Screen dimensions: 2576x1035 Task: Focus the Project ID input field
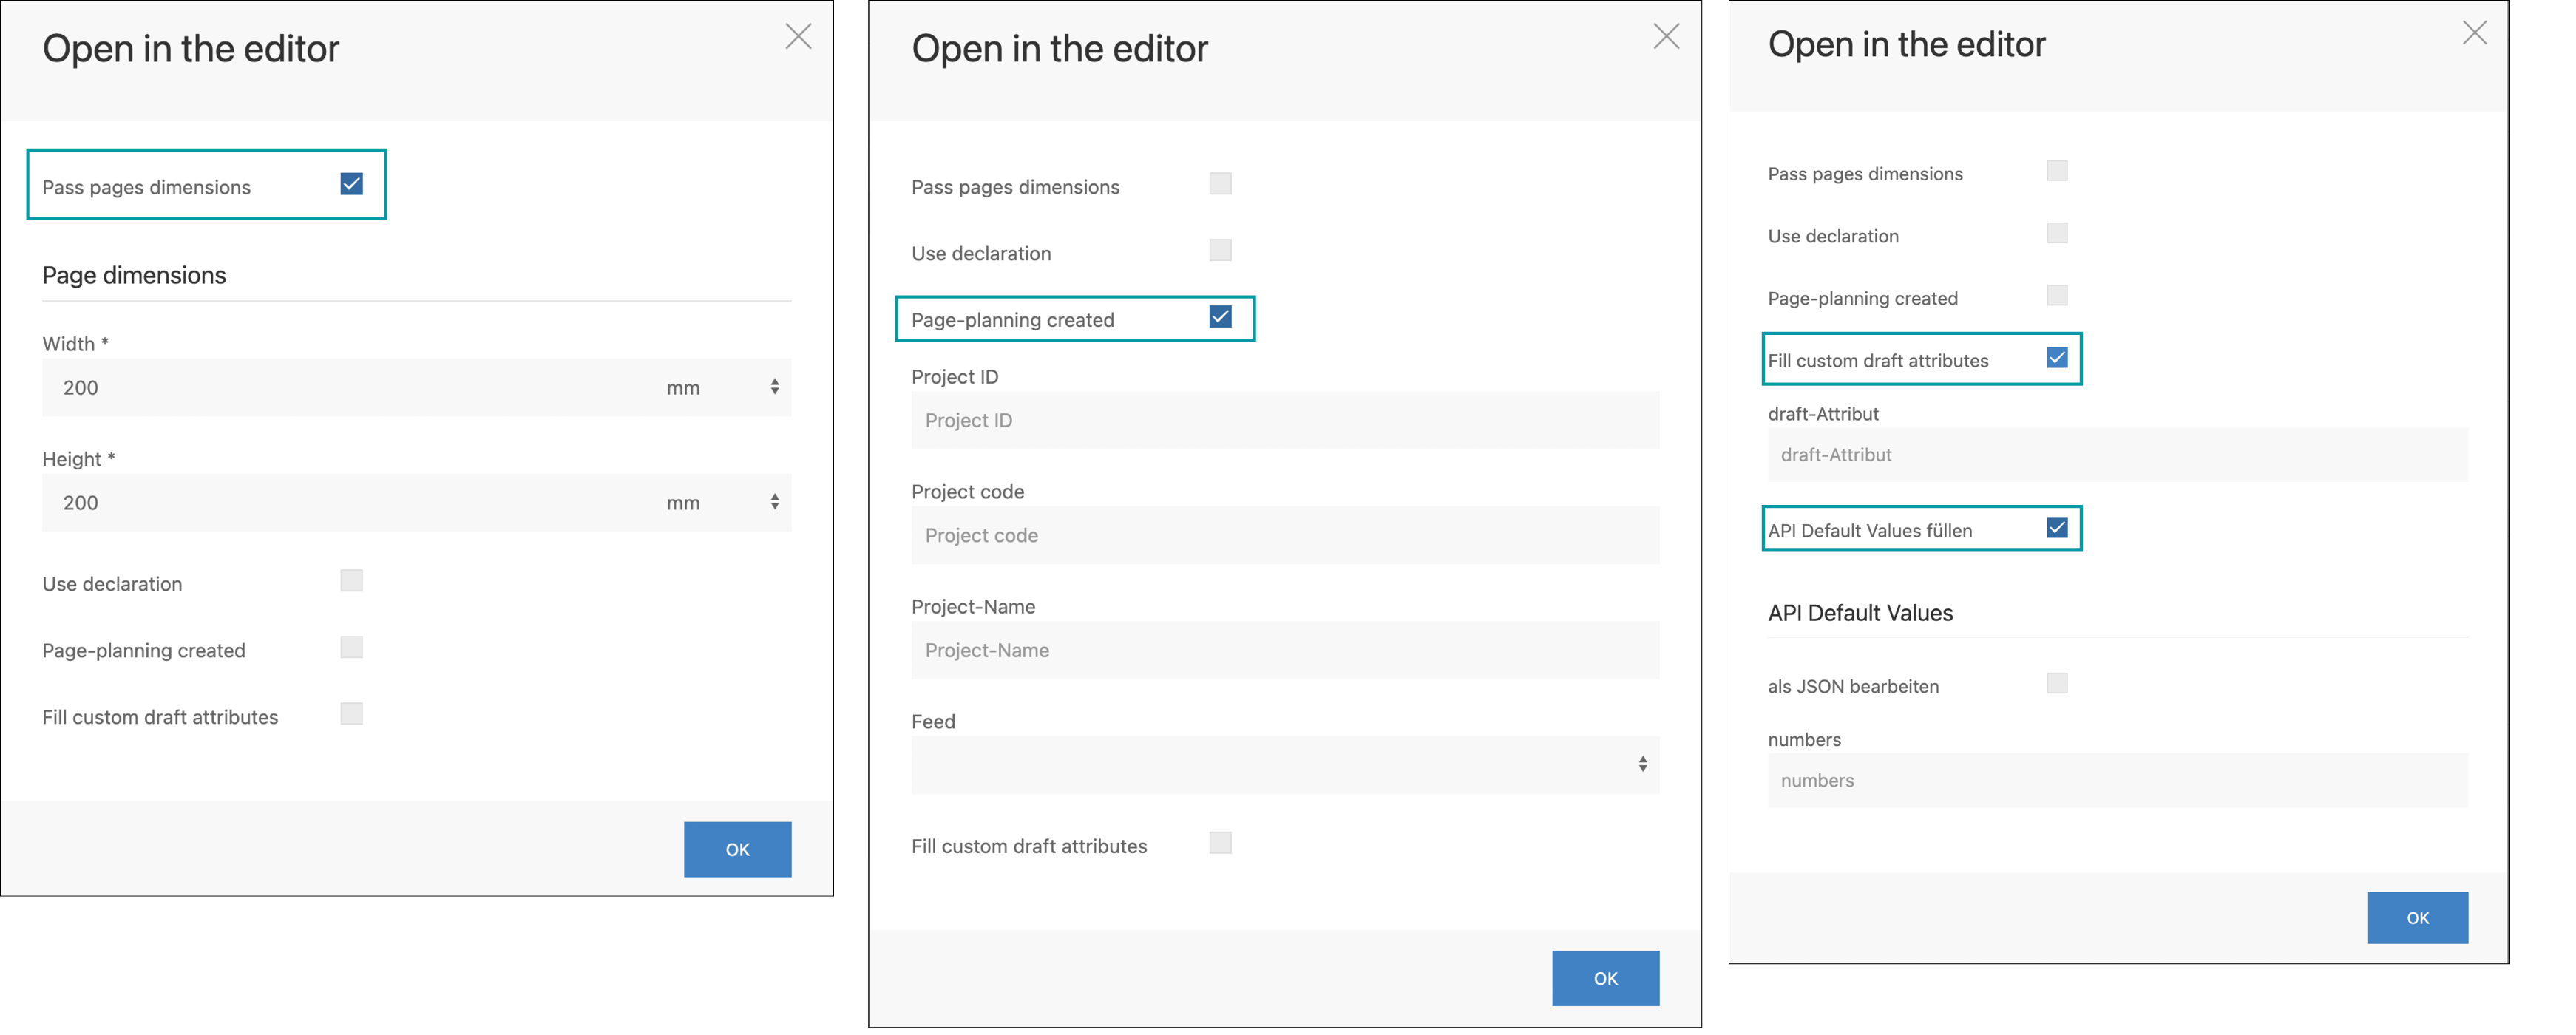[x=1285, y=420]
